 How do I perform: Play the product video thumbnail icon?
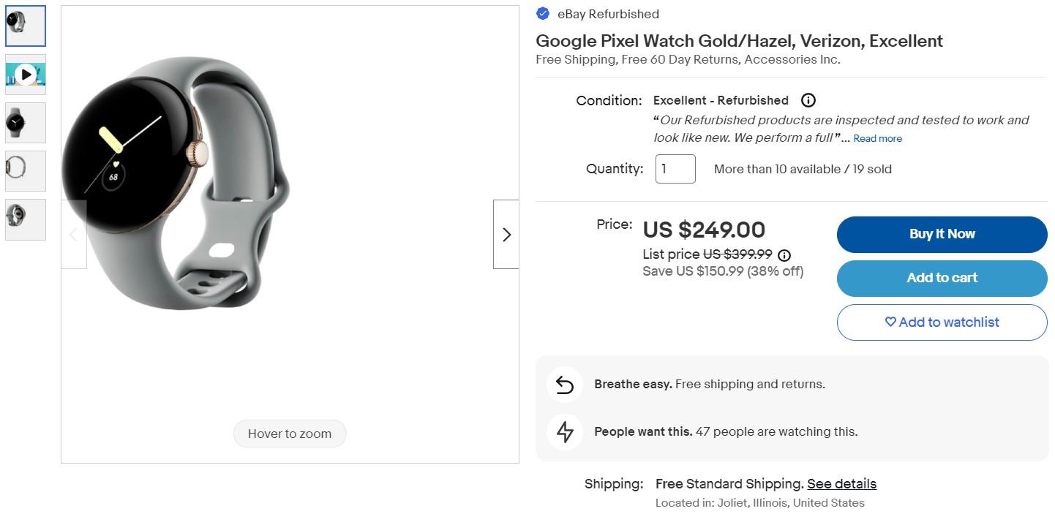pyautogui.click(x=25, y=74)
